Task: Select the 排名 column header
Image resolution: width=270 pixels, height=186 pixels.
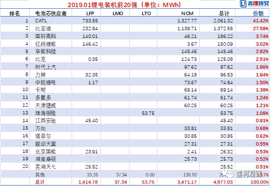Action: pyautogui.click(x=15, y=14)
